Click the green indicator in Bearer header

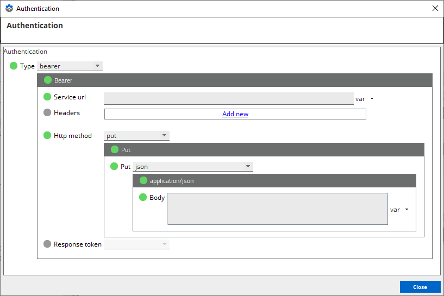(x=47, y=80)
